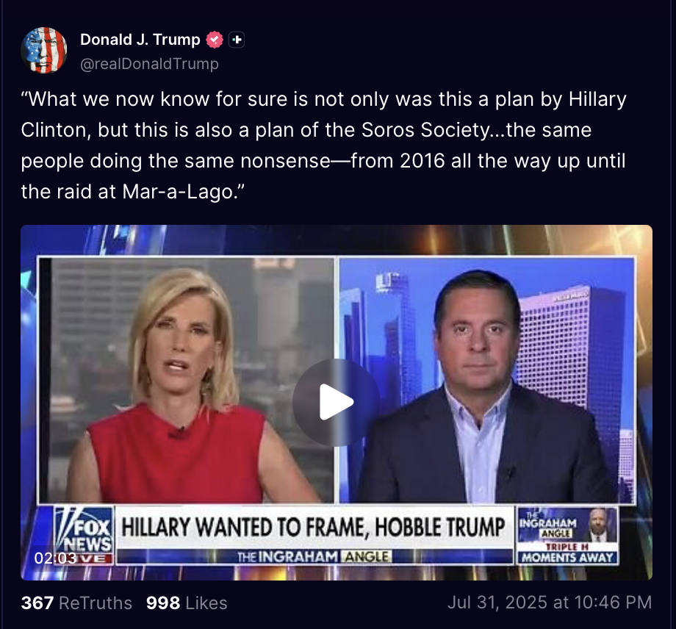The width and height of the screenshot is (676, 629).
Task: Click the 'ReTruths' label text
Action: tap(96, 603)
